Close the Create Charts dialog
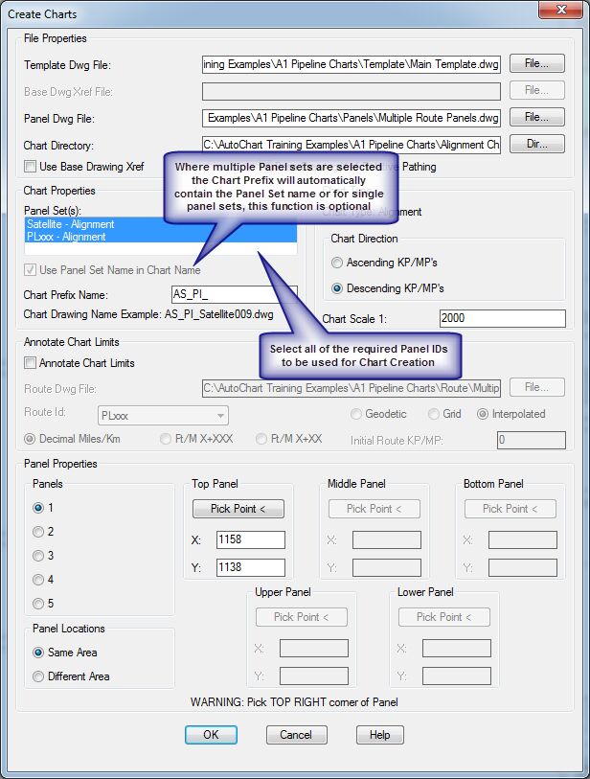 pos(560,10)
